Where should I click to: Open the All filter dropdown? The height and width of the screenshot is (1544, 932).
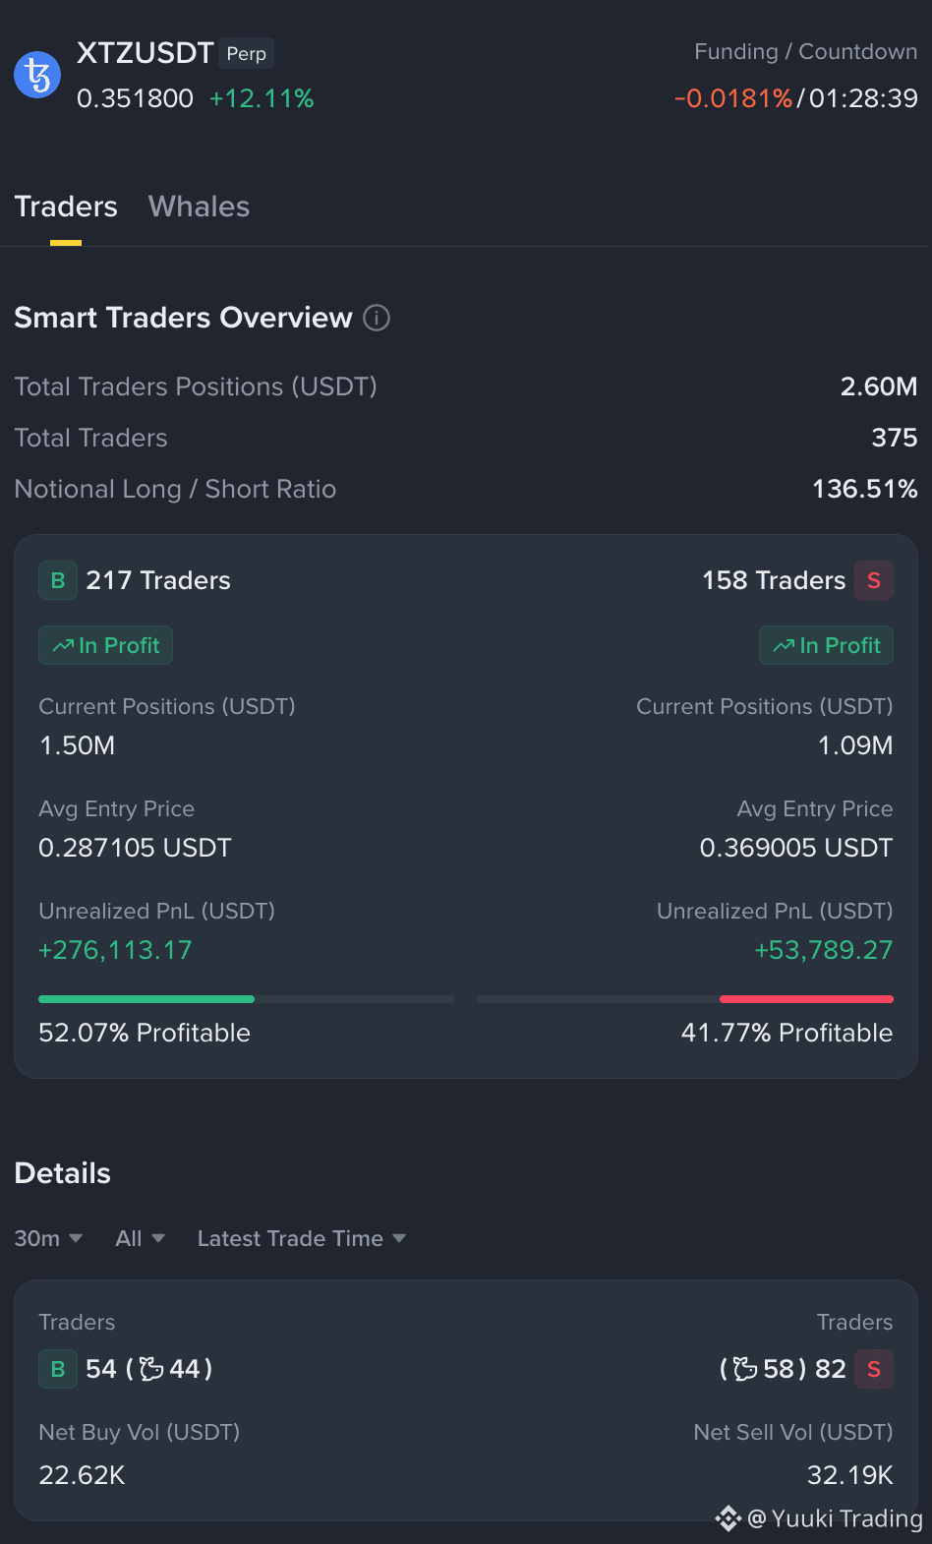pyautogui.click(x=140, y=1238)
